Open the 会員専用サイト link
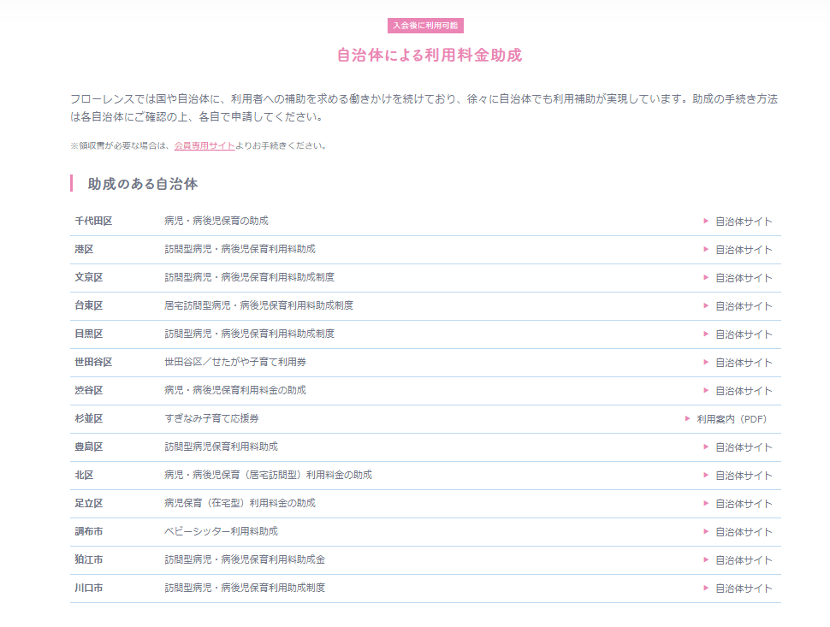 [x=204, y=146]
